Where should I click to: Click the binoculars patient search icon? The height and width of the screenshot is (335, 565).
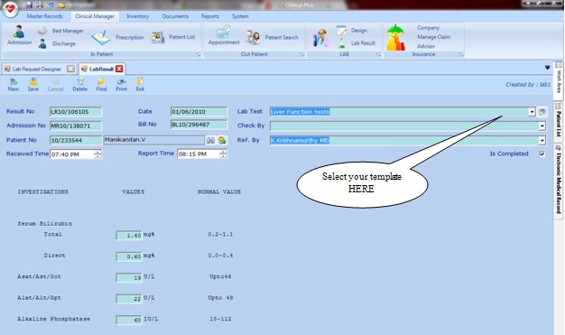[211, 140]
